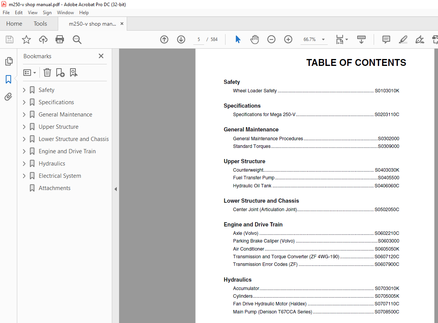Bookmark document with the star icon
Viewport: 438px width, 323px height.
[x=26, y=39]
